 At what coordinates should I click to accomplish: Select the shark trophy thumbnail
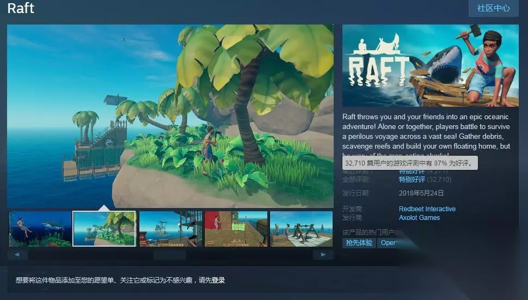coord(302,229)
